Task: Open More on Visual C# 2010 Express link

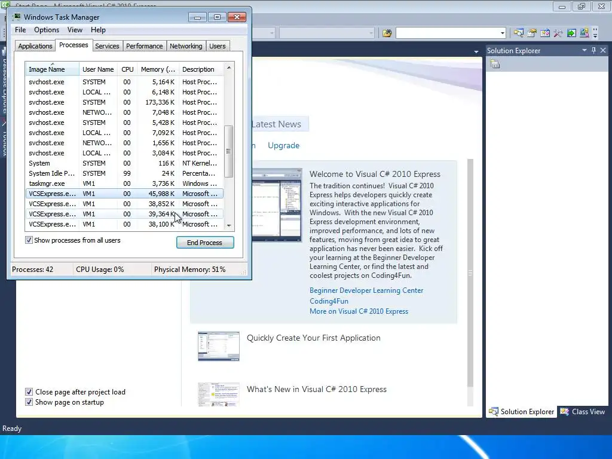Action: pyautogui.click(x=359, y=311)
